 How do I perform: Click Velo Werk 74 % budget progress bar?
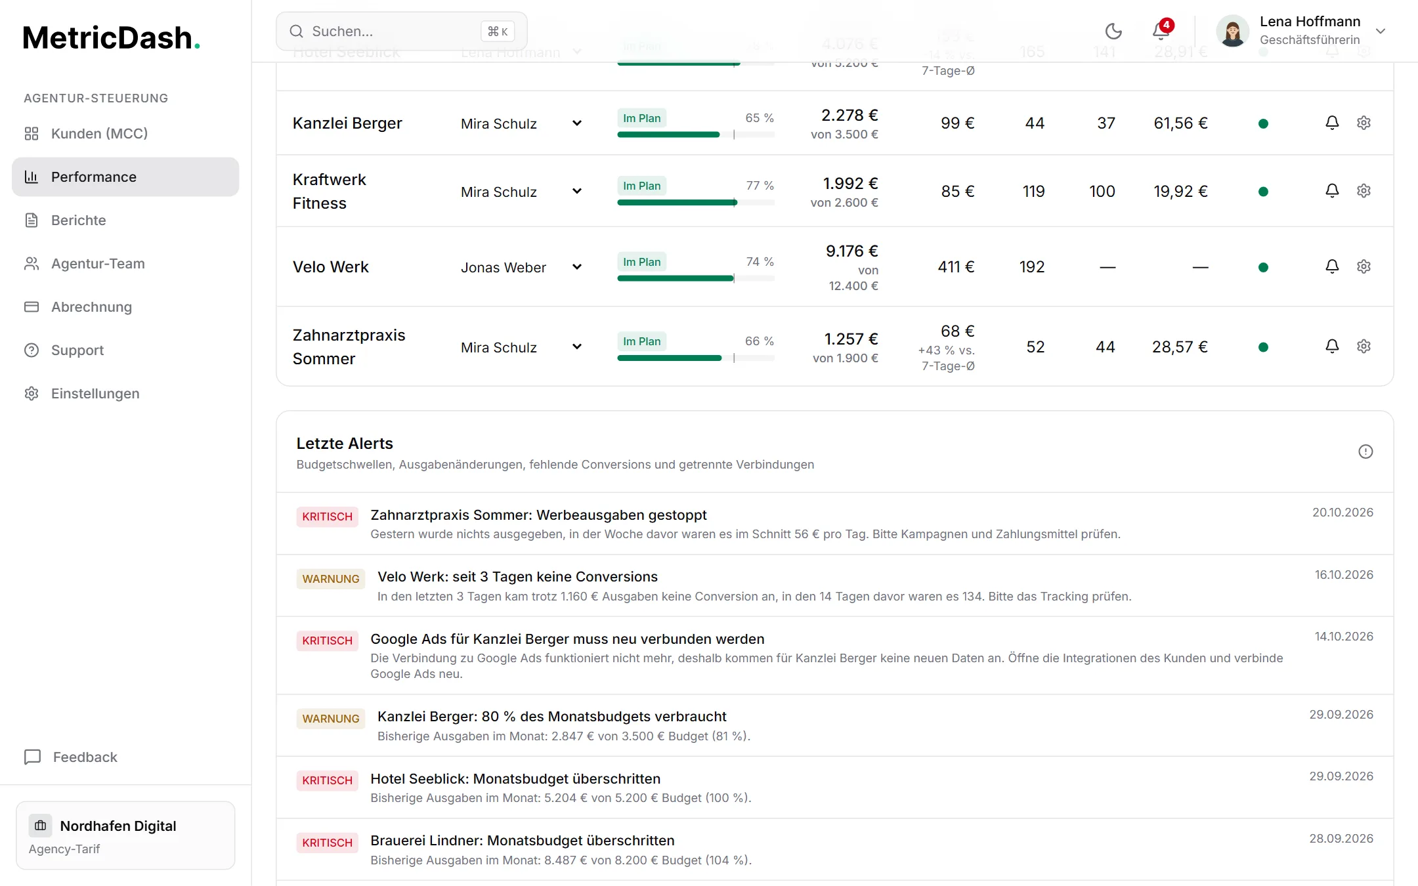tap(696, 278)
